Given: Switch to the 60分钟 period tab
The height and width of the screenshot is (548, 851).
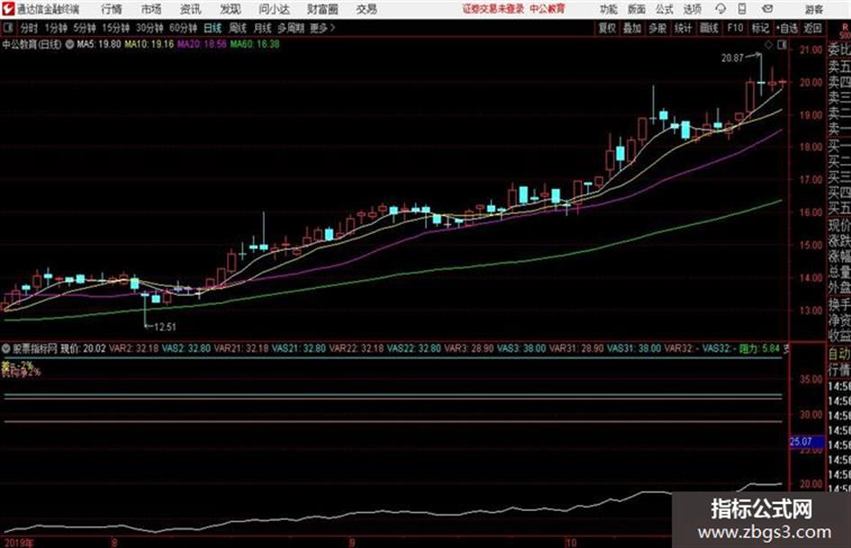Looking at the screenshot, I should point(183,28).
